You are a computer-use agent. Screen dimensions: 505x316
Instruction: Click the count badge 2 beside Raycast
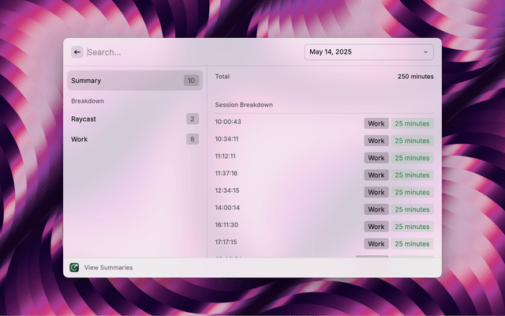click(192, 119)
